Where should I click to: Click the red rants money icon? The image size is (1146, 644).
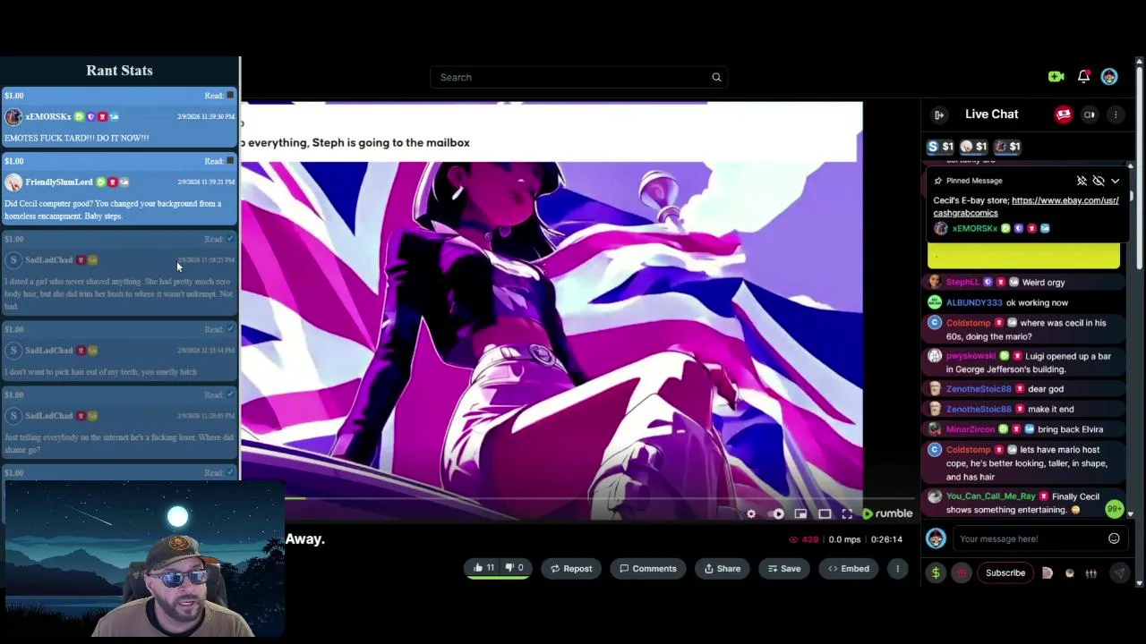click(1064, 114)
